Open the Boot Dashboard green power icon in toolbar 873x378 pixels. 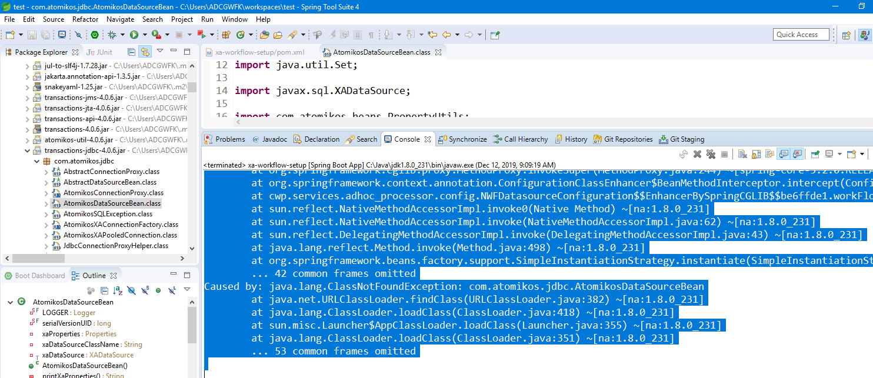(94, 35)
